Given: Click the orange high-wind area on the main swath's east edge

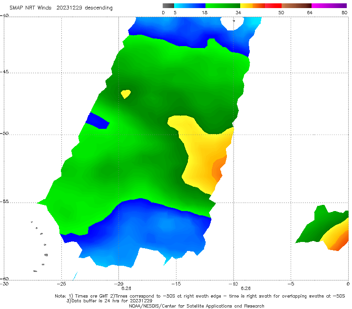Looking at the screenshot, I should coord(218,168).
